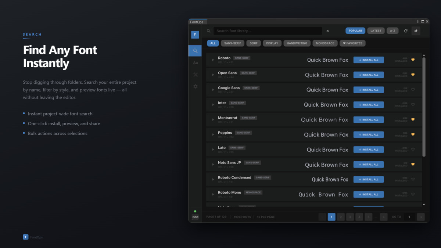Open the tools panel with the crossed-tools icon
The width and height of the screenshot is (441, 248).
point(195,75)
